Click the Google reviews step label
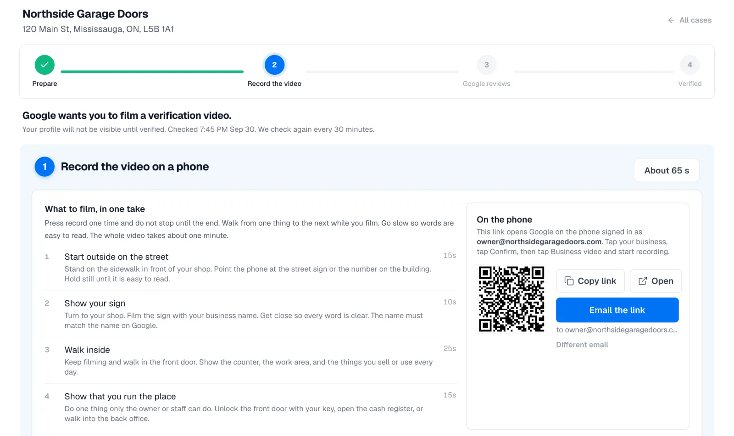The image size is (734, 436). (486, 84)
